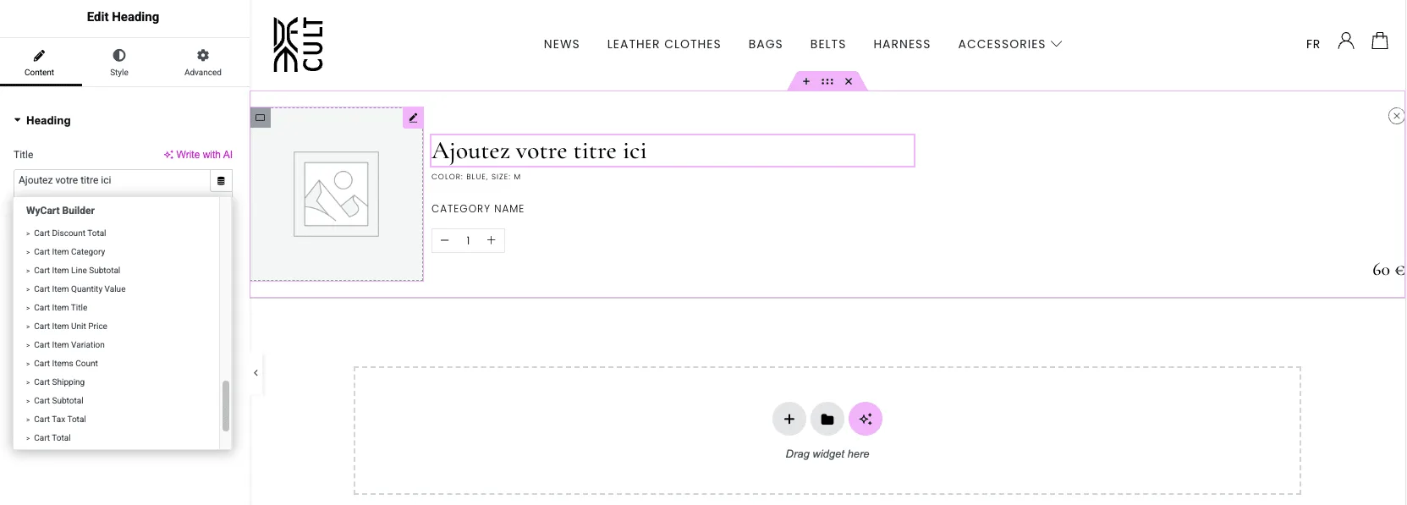Select Cart Items Count tag
The height and width of the screenshot is (505, 1407).
coord(66,364)
